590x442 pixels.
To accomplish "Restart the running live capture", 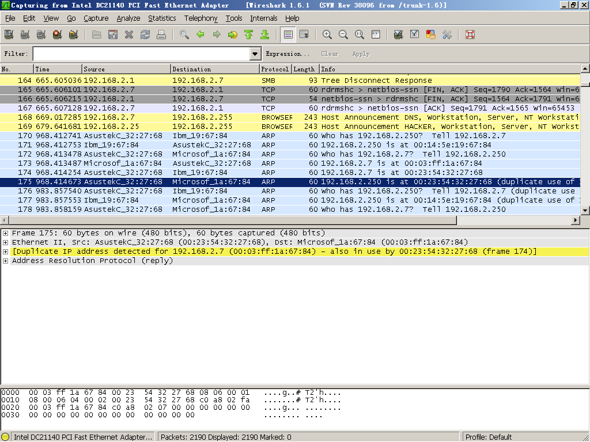I will click(x=74, y=35).
